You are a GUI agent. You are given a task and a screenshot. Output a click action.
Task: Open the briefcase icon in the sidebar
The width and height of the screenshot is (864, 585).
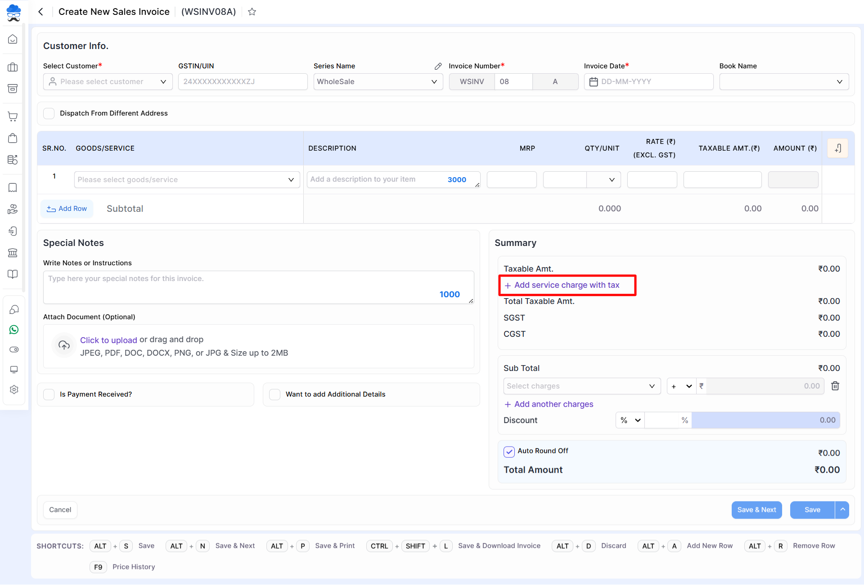click(x=13, y=67)
